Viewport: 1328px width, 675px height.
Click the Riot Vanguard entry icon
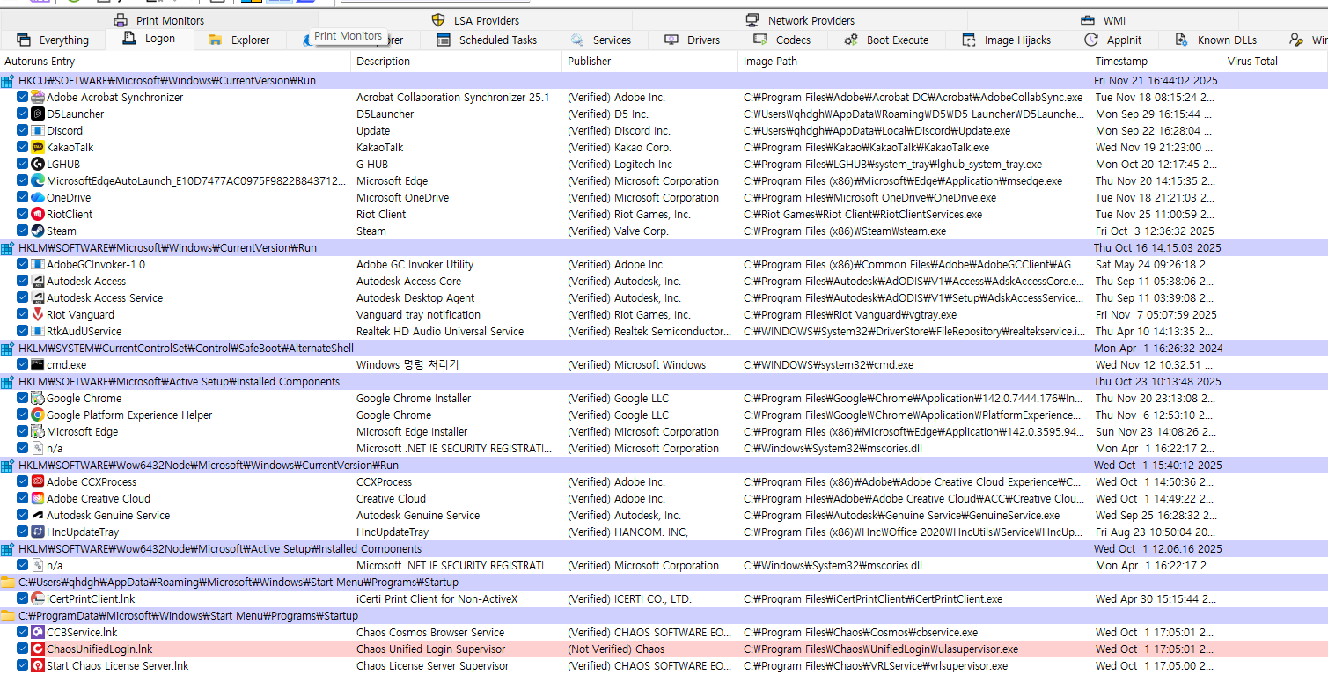tap(38, 314)
